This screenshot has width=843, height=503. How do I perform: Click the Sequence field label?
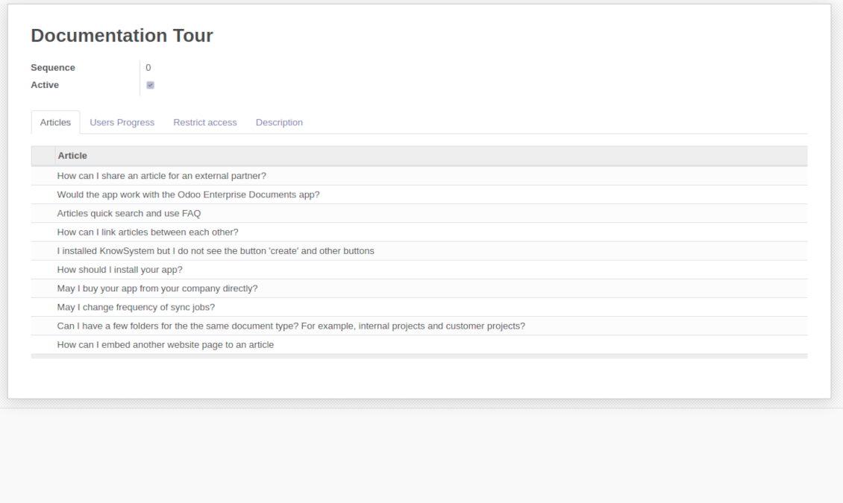[x=53, y=68]
